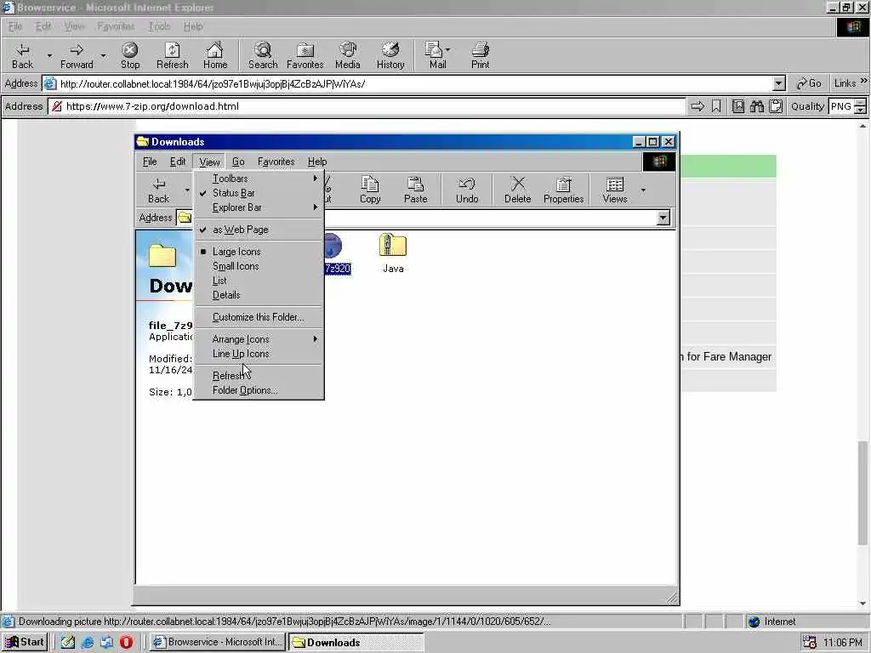Image resolution: width=871 pixels, height=653 pixels.
Task: Choose Line Up Icons menu entry
Action: [259, 353]
